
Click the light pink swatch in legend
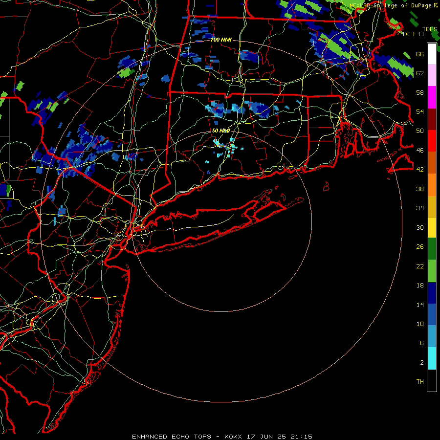[432, 75]
